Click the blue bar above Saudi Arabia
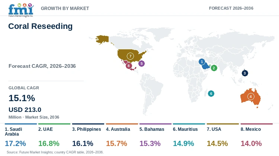The image size is (279, 156). tap(21, 124)
